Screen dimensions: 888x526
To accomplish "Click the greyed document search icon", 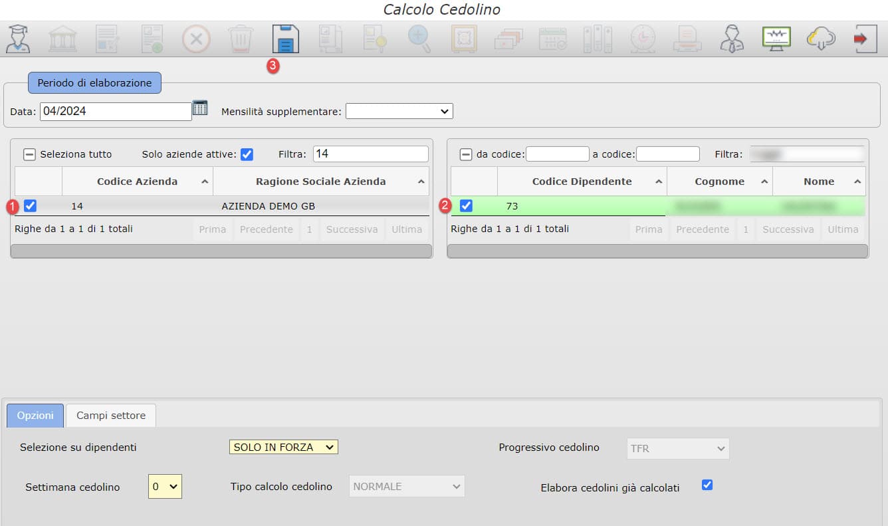I will (x=374, y=39).
